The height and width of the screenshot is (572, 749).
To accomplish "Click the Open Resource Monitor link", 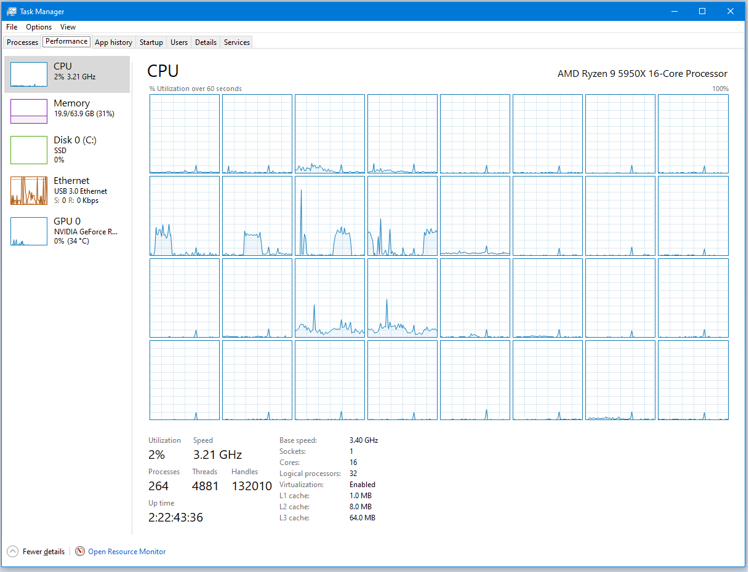I will 127,552.
